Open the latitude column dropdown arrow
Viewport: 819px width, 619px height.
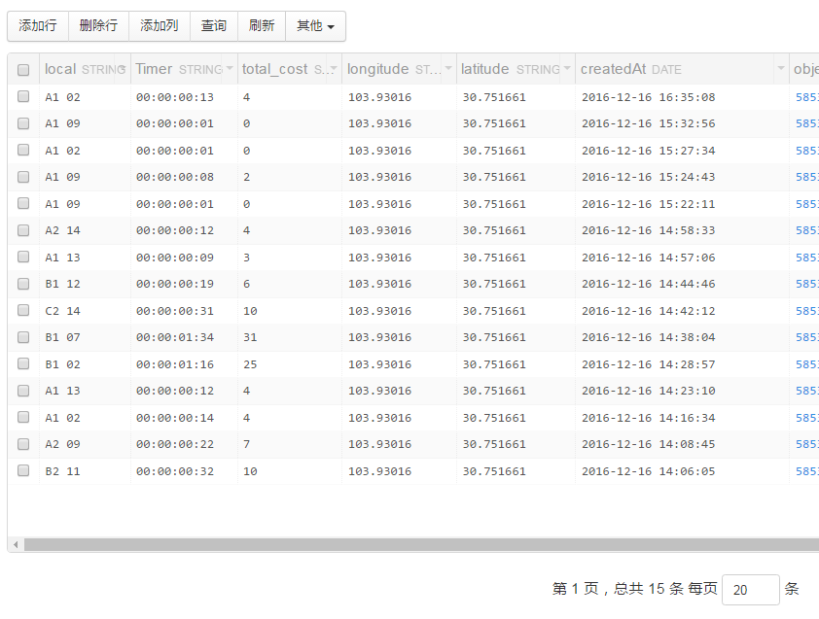click(567, 68)
